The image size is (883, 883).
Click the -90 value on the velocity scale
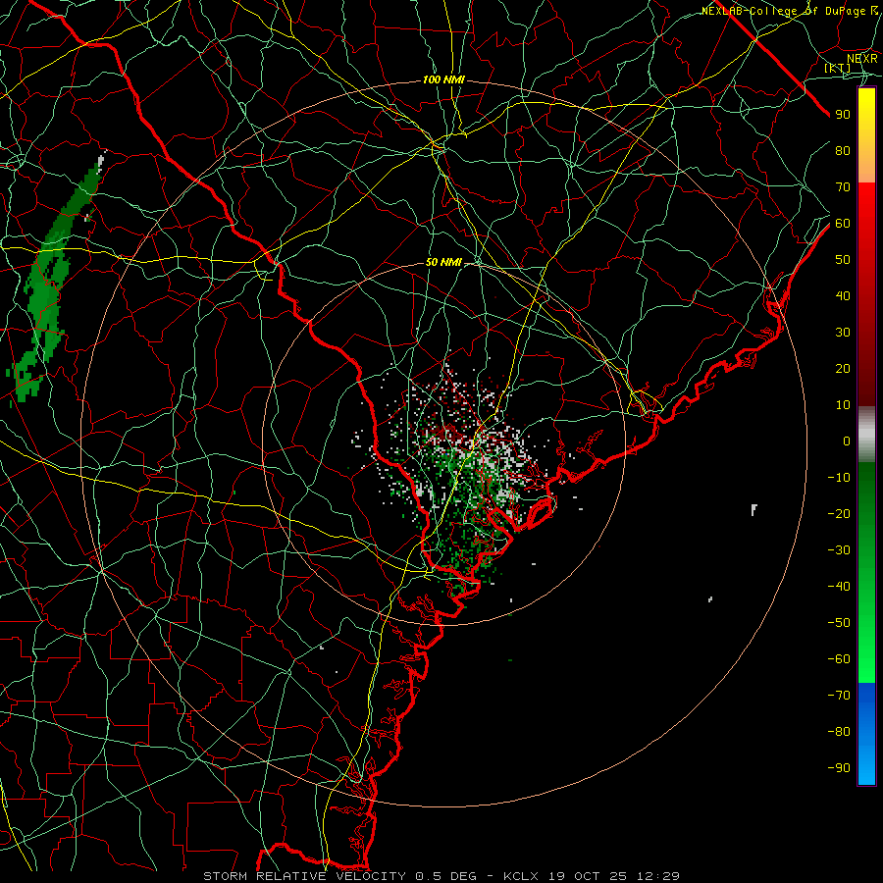coord(839,767)
